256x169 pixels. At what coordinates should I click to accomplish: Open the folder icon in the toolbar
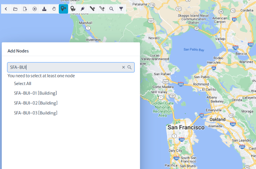(x=15, y=9)
